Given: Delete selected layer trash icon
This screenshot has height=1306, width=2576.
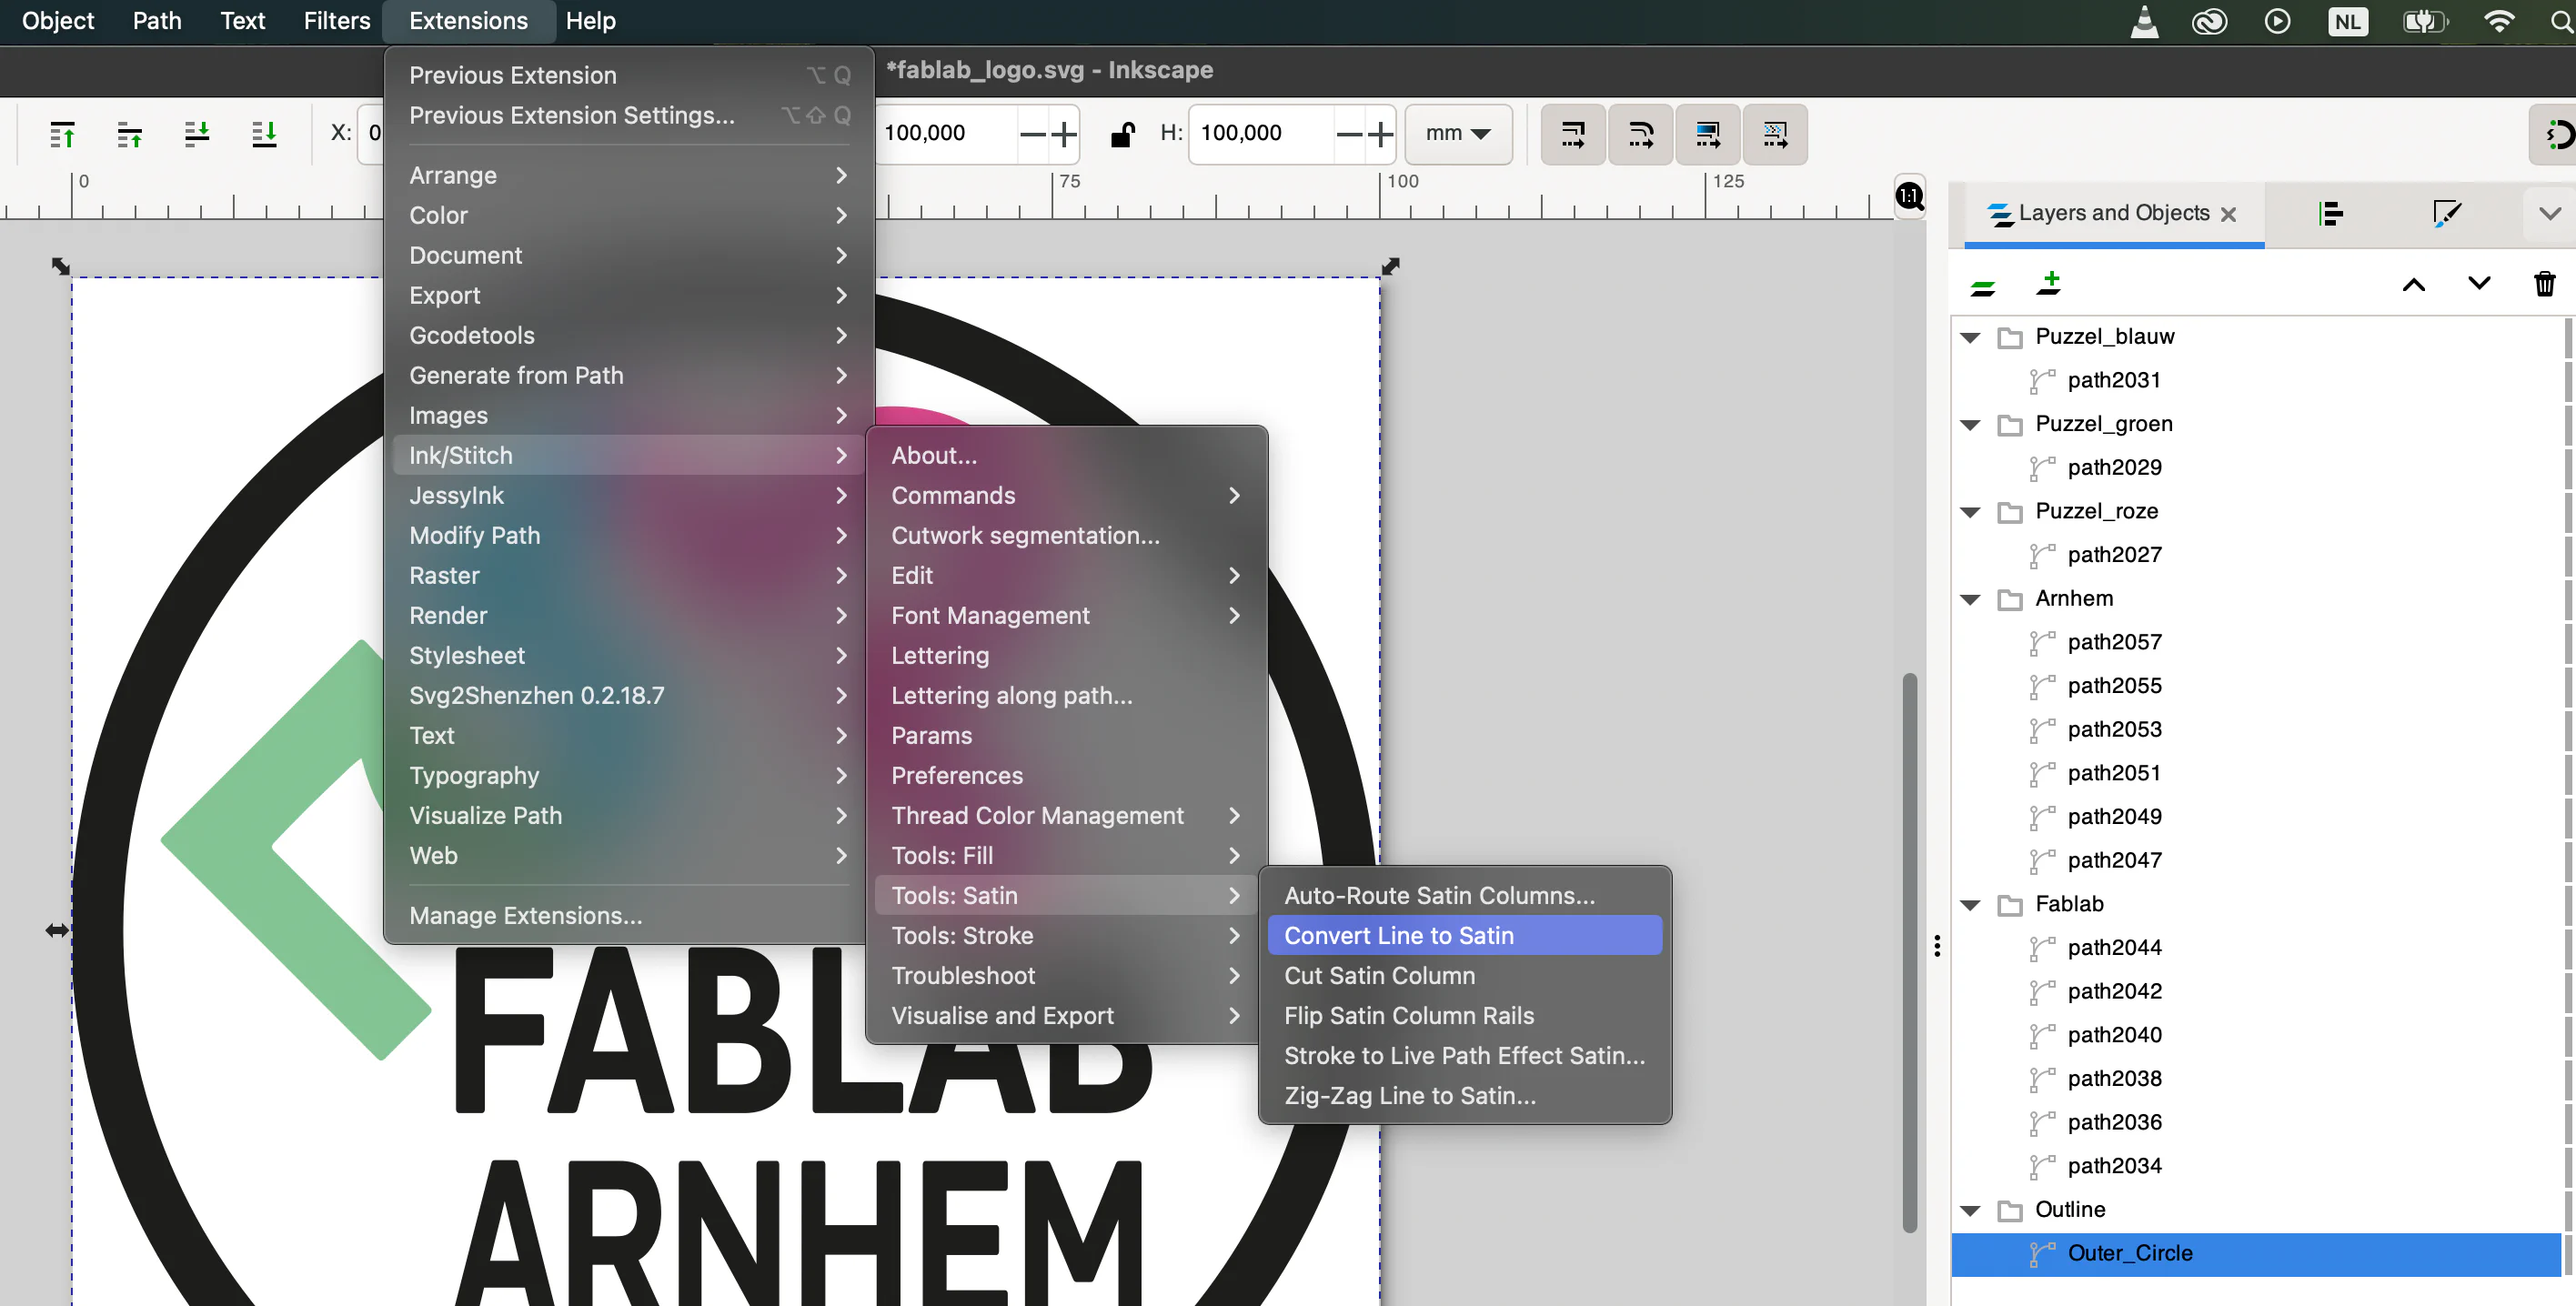Looking at the screenshot, I should point(2544,285).
